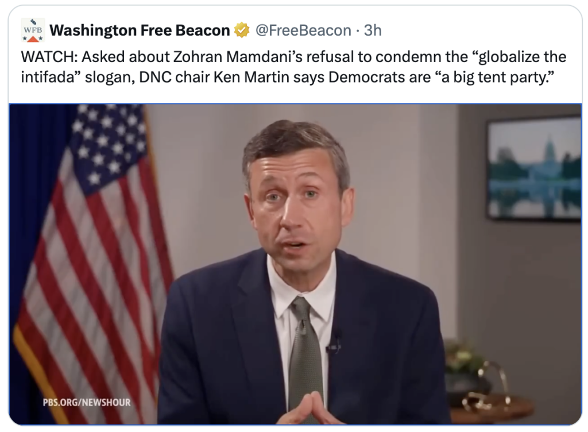Open the @FreeBeacon handle link

(x=302, y=30)
